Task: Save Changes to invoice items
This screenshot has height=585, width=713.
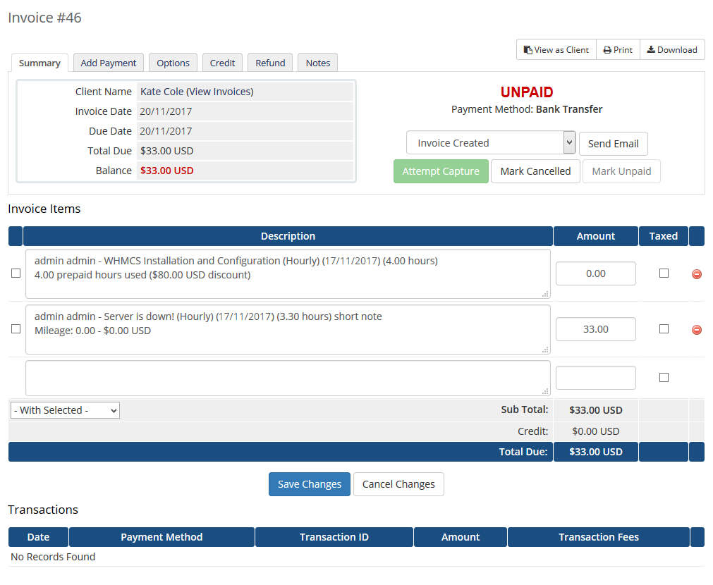Action: click(x=309, y=484)
